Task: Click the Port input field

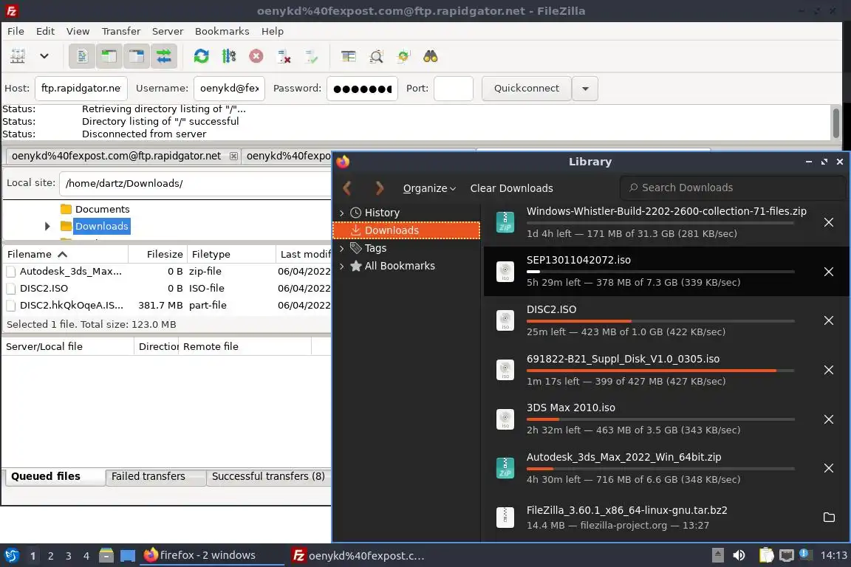Action: (453, 89)
